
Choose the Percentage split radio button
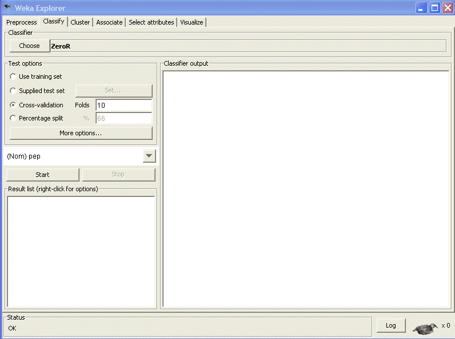(x=13, y=118)
